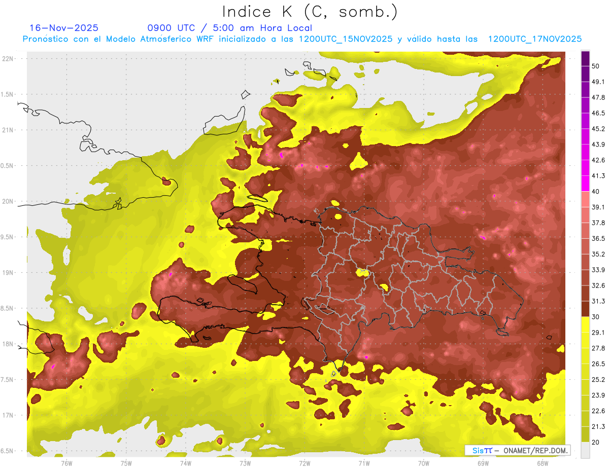This screenshot has height=470, width=609.
Task: Click the magenta swatch between 40 and 41.3
Action: (x=585, y=184)
